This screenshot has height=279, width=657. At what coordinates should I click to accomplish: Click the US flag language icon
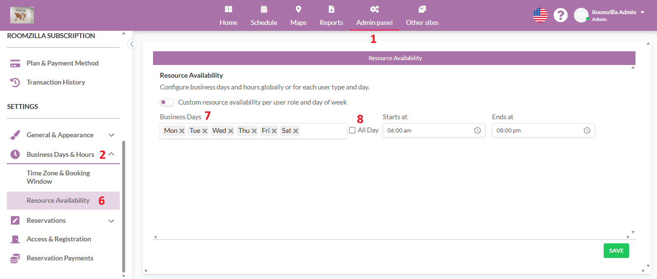pyautogui.click(x=540, y=15)
